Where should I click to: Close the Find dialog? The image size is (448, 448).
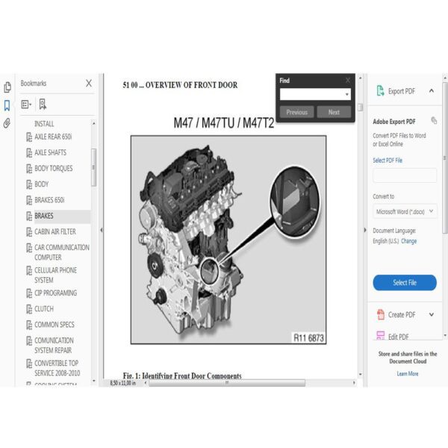pos(348,81)
